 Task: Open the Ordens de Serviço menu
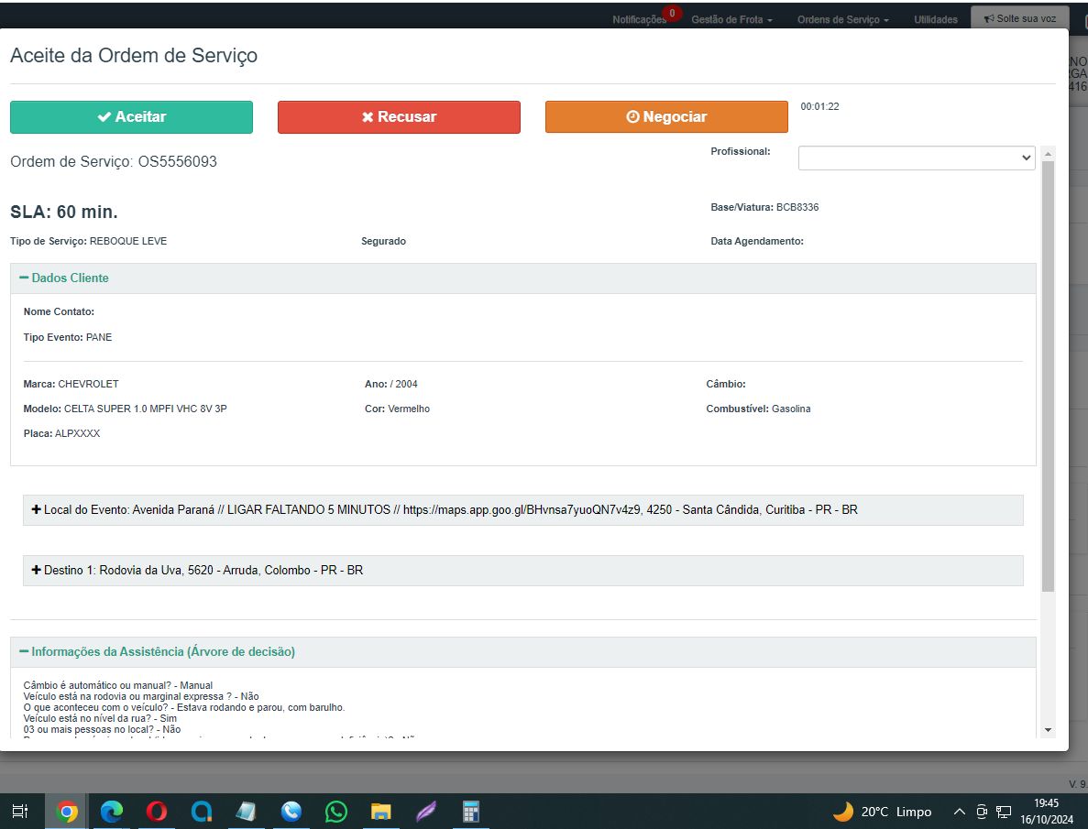tap(842, 19)
